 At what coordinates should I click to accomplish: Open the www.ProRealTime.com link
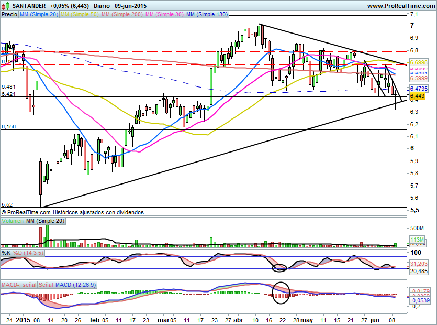click(400, 6)
